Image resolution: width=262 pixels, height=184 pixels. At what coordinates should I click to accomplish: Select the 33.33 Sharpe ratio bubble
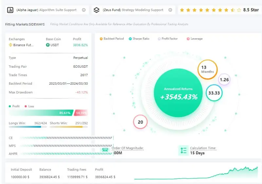tap(214, 93)
